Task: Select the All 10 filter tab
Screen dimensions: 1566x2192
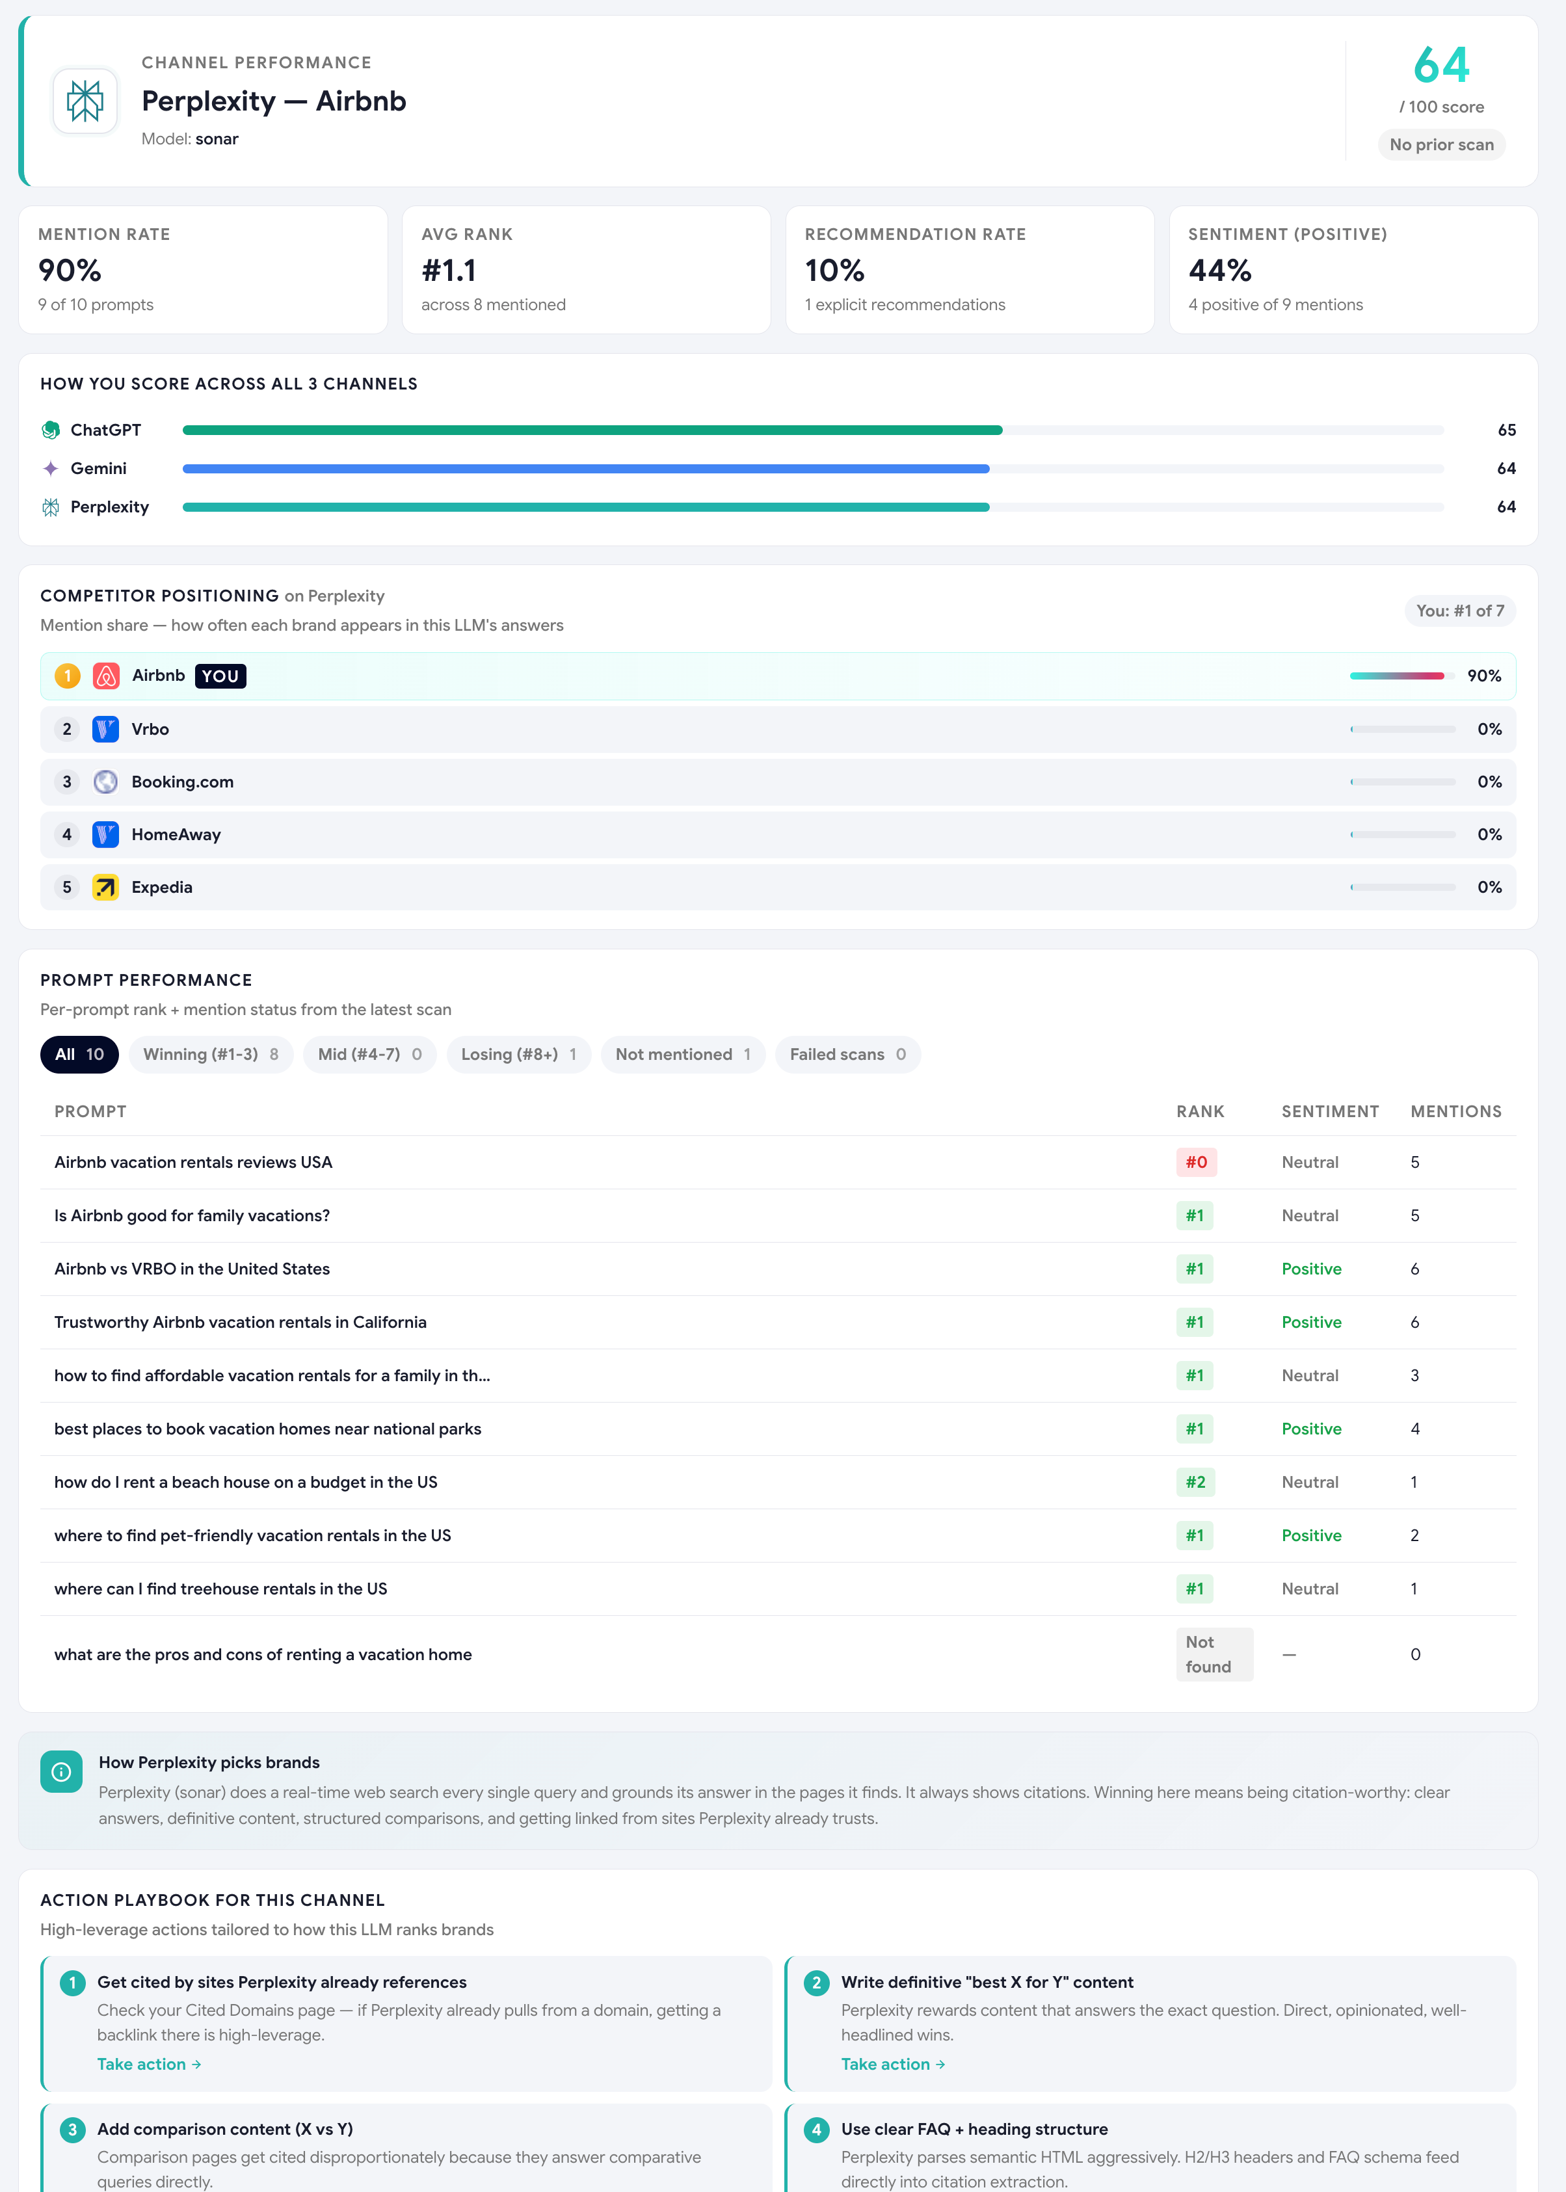Action: tap(79, 1055)
